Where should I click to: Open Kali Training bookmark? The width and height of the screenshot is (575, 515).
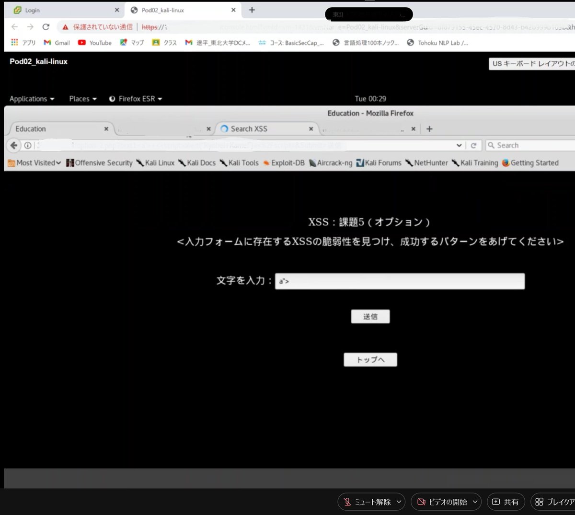475,163
